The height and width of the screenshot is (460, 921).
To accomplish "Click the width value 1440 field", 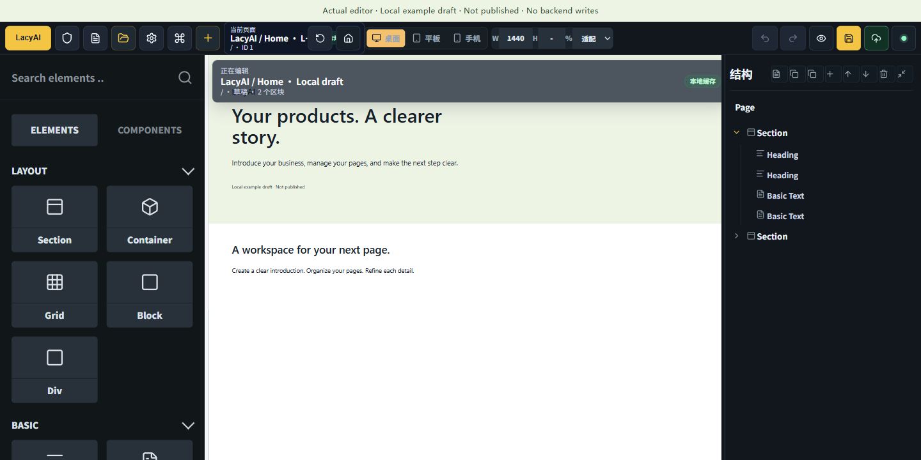I will (x=516, y=38).
